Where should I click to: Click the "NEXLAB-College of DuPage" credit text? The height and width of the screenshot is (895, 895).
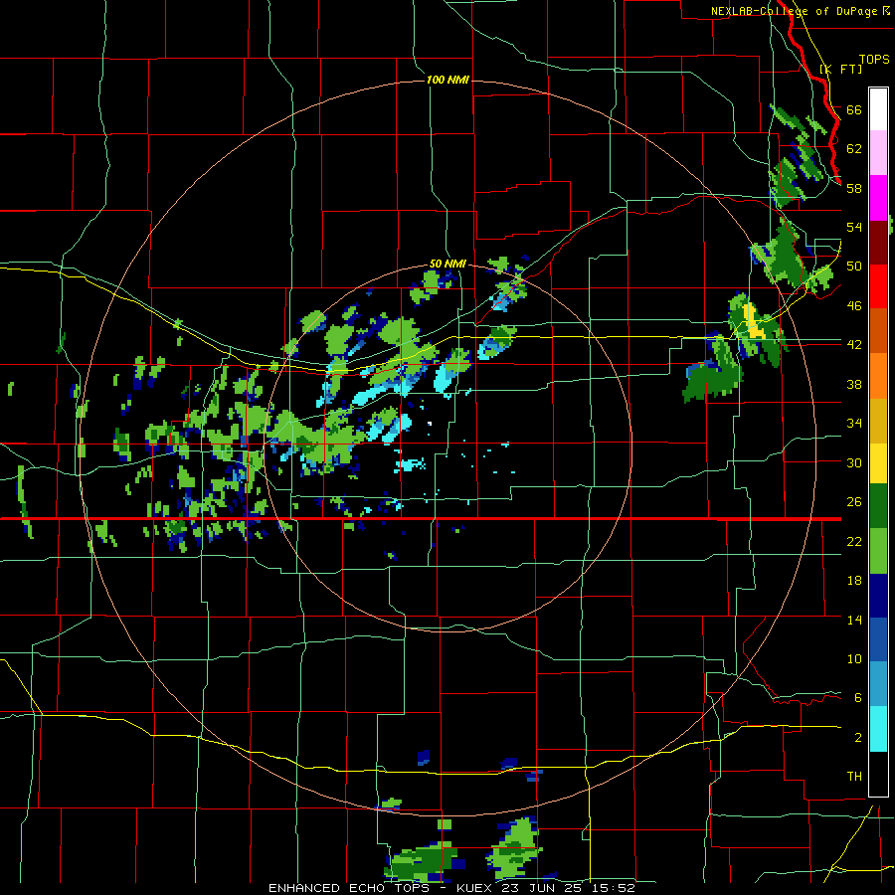pos(796,11)
